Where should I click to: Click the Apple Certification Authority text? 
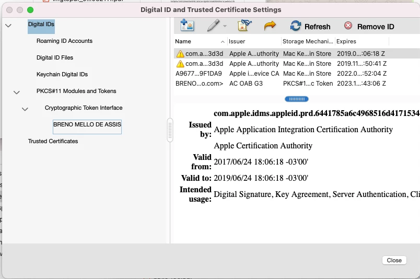click(263, 146)
